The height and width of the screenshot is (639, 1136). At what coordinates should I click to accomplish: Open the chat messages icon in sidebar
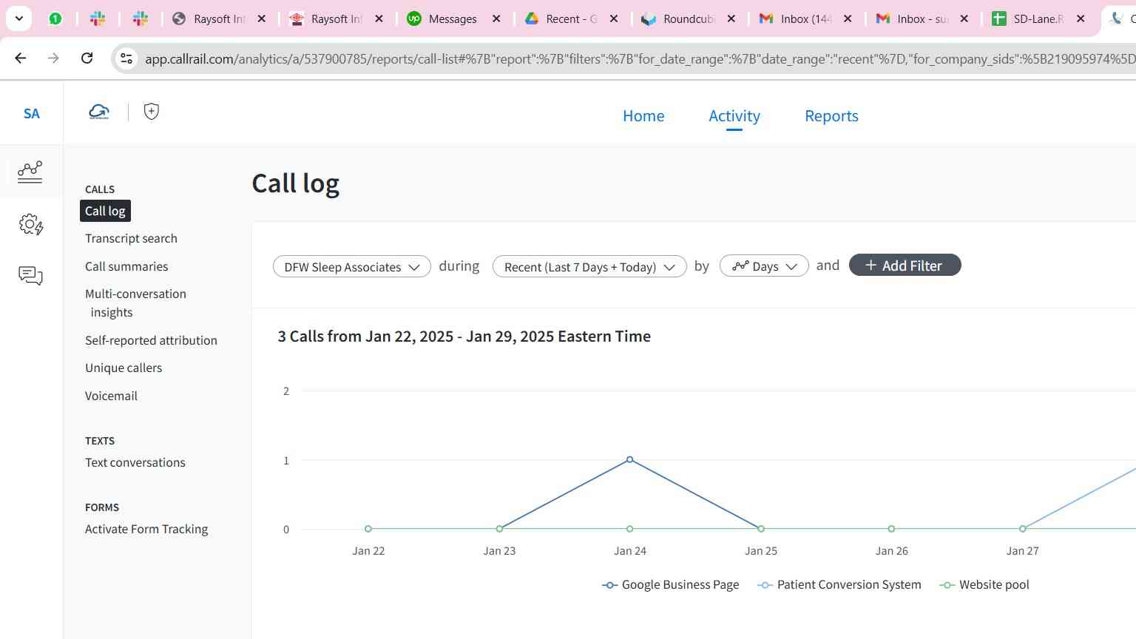point(30,276)
